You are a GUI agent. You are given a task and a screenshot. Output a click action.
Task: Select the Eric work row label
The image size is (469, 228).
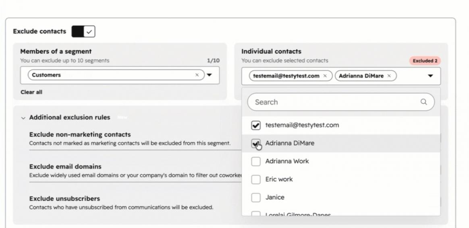pos(279,179)
